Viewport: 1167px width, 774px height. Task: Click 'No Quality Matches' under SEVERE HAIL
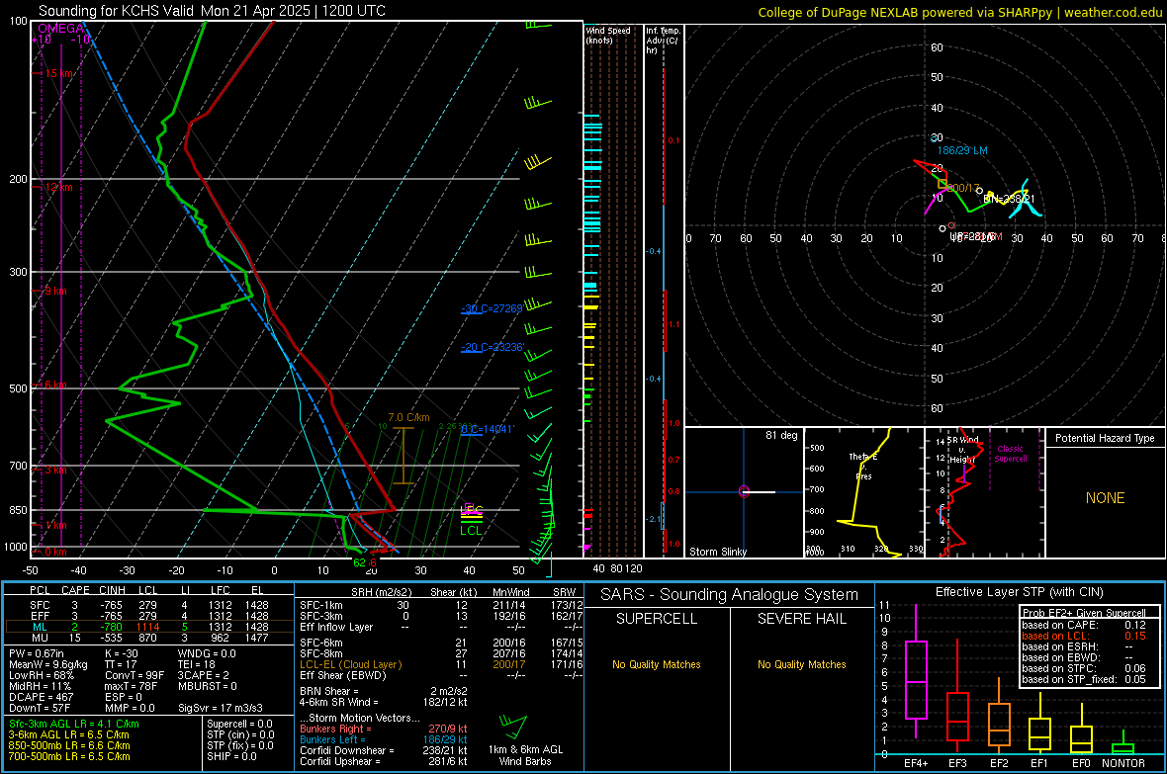coord(801,664)
